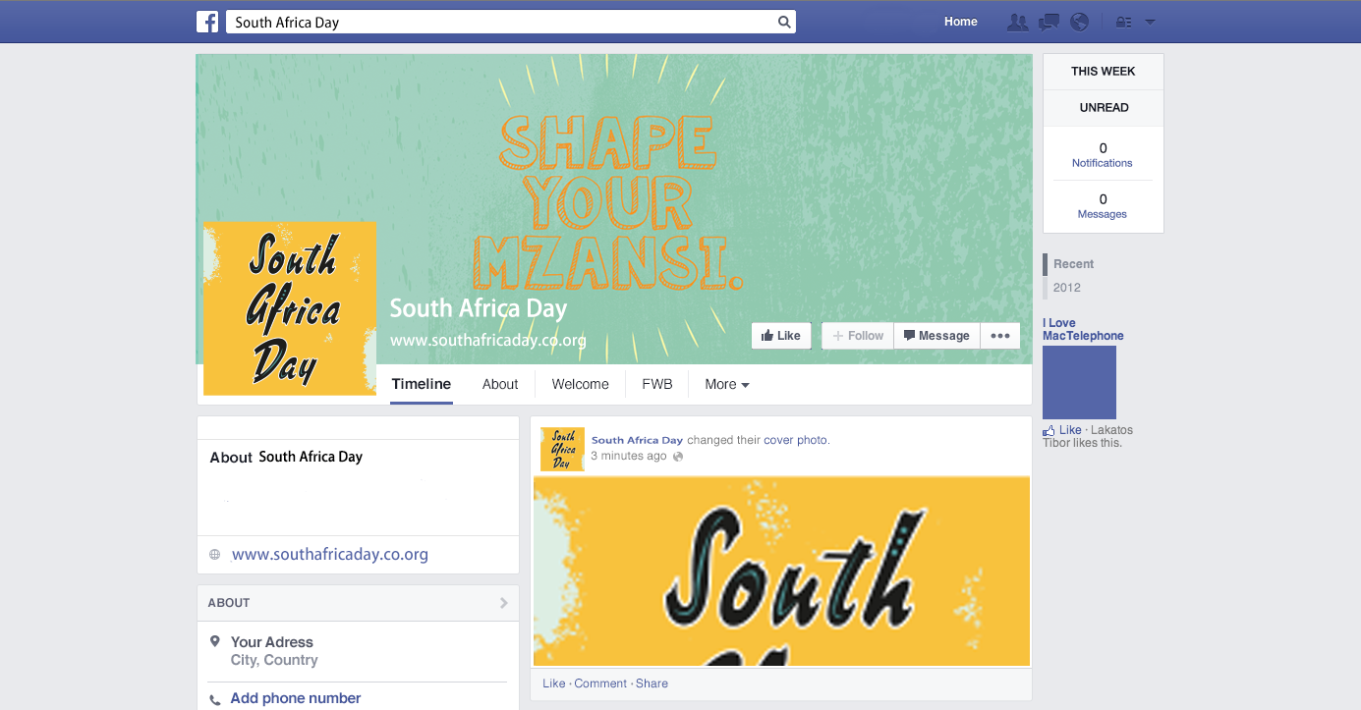Expand the More tab dropdown
The width and height of the screenshot is (1361, 710).
point(727,384)
